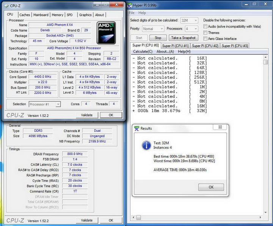Open the Processors count dropdown
273x226 pixels.
pos(191,28)
